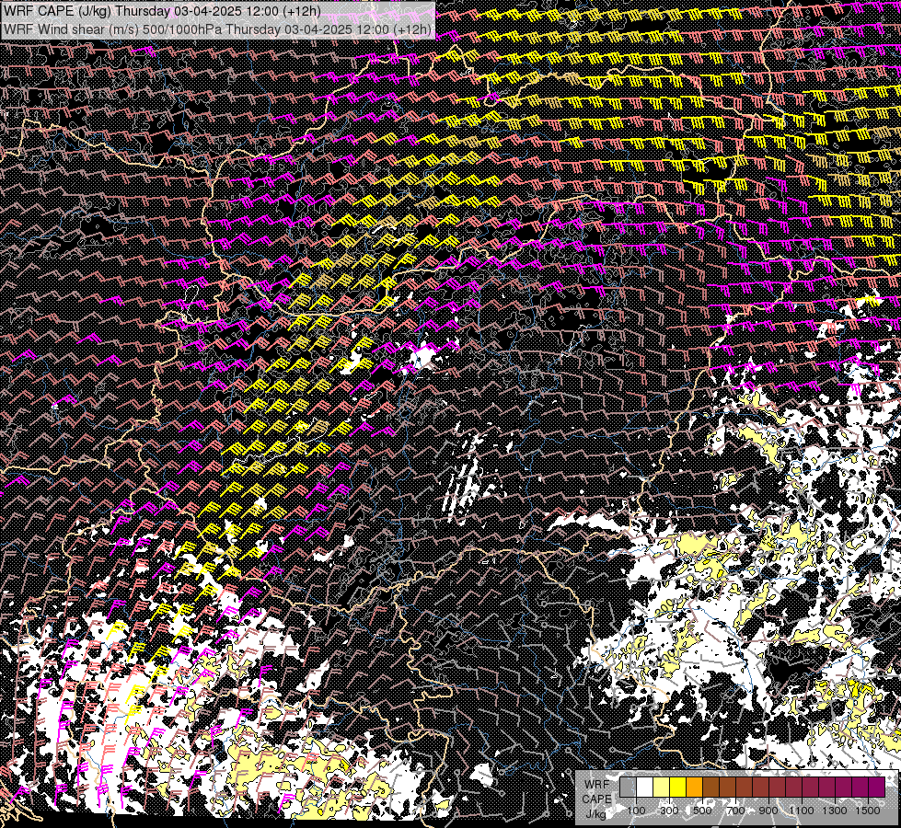This screenshot has width=901, height=828.
Task: Click the 100 tick label in legend
Action: tap(636, 811)
